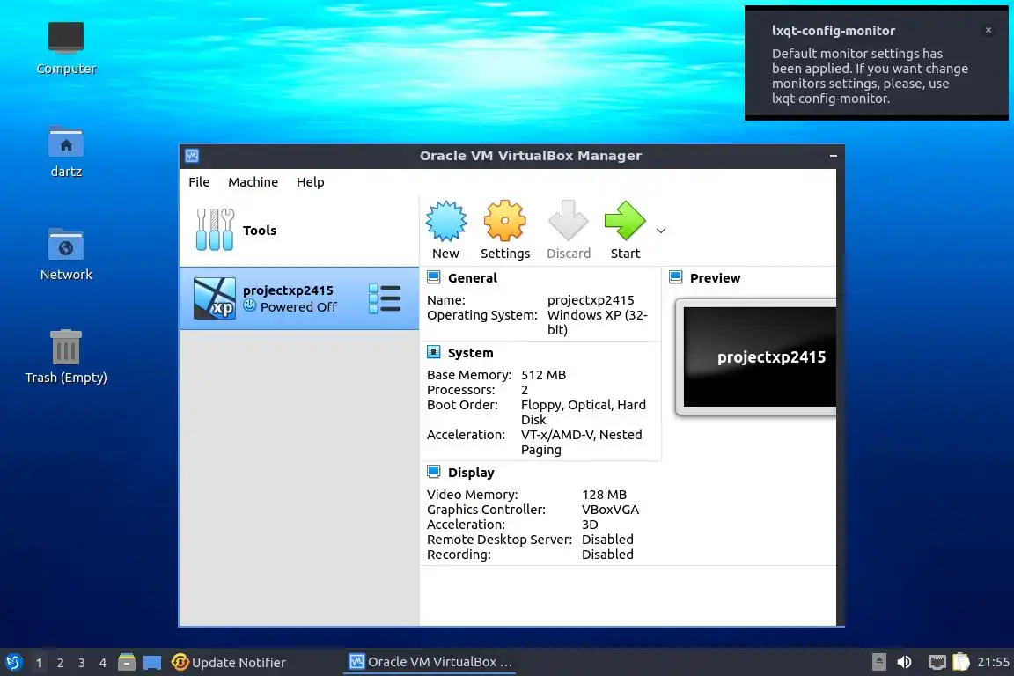The width and height of the screenshot is (1014, 676).
Task: Click the Video Memory 128 MB value
Action: [604, 494]
